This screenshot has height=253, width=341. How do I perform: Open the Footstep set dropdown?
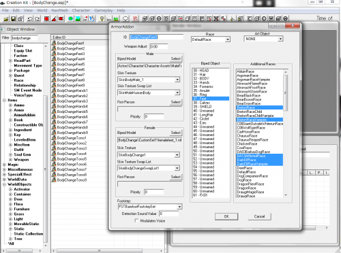pos(150,207)
